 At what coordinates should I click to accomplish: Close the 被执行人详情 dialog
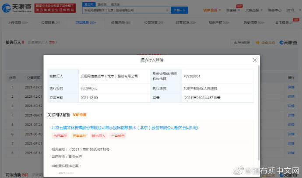point(255,60)
